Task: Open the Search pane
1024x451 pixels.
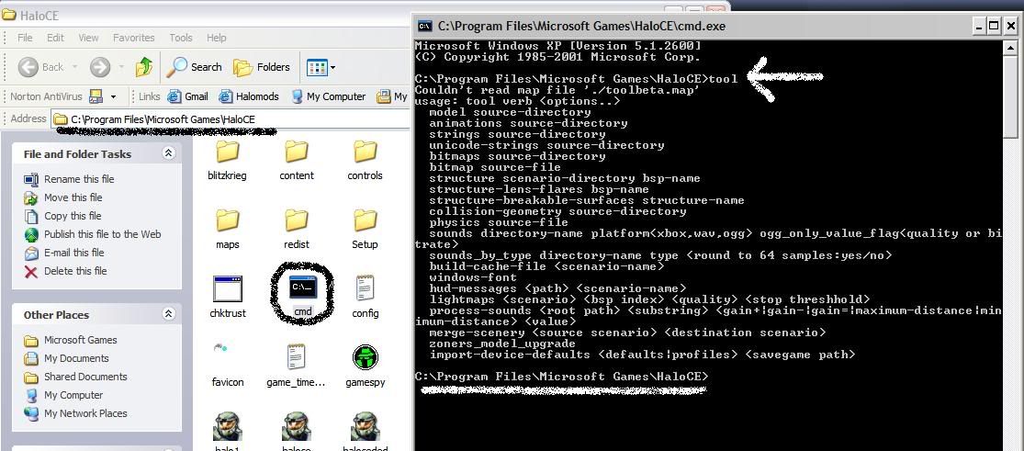Action: 194,67
